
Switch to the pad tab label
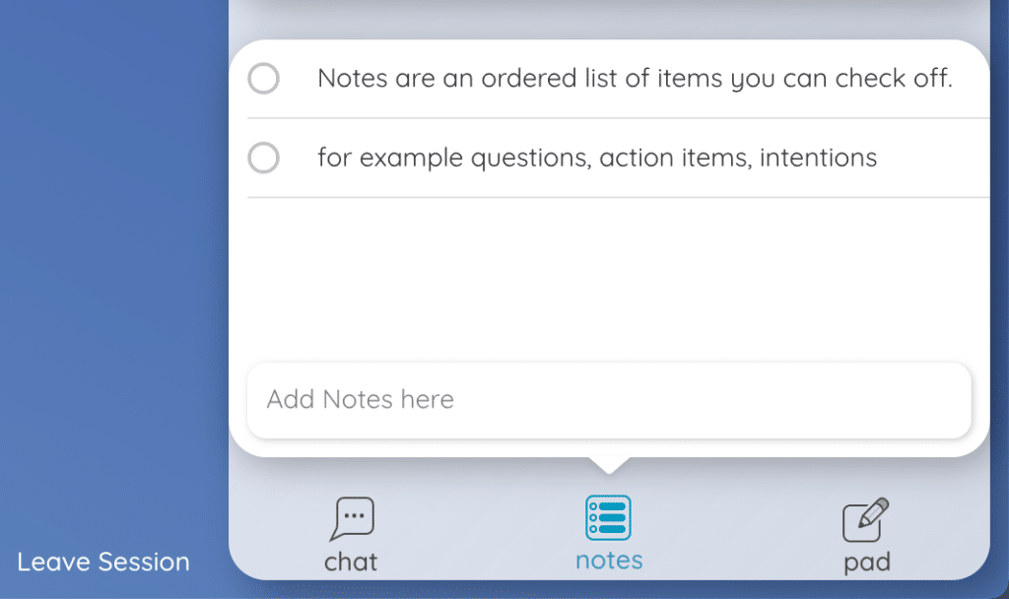coord(867,563)
